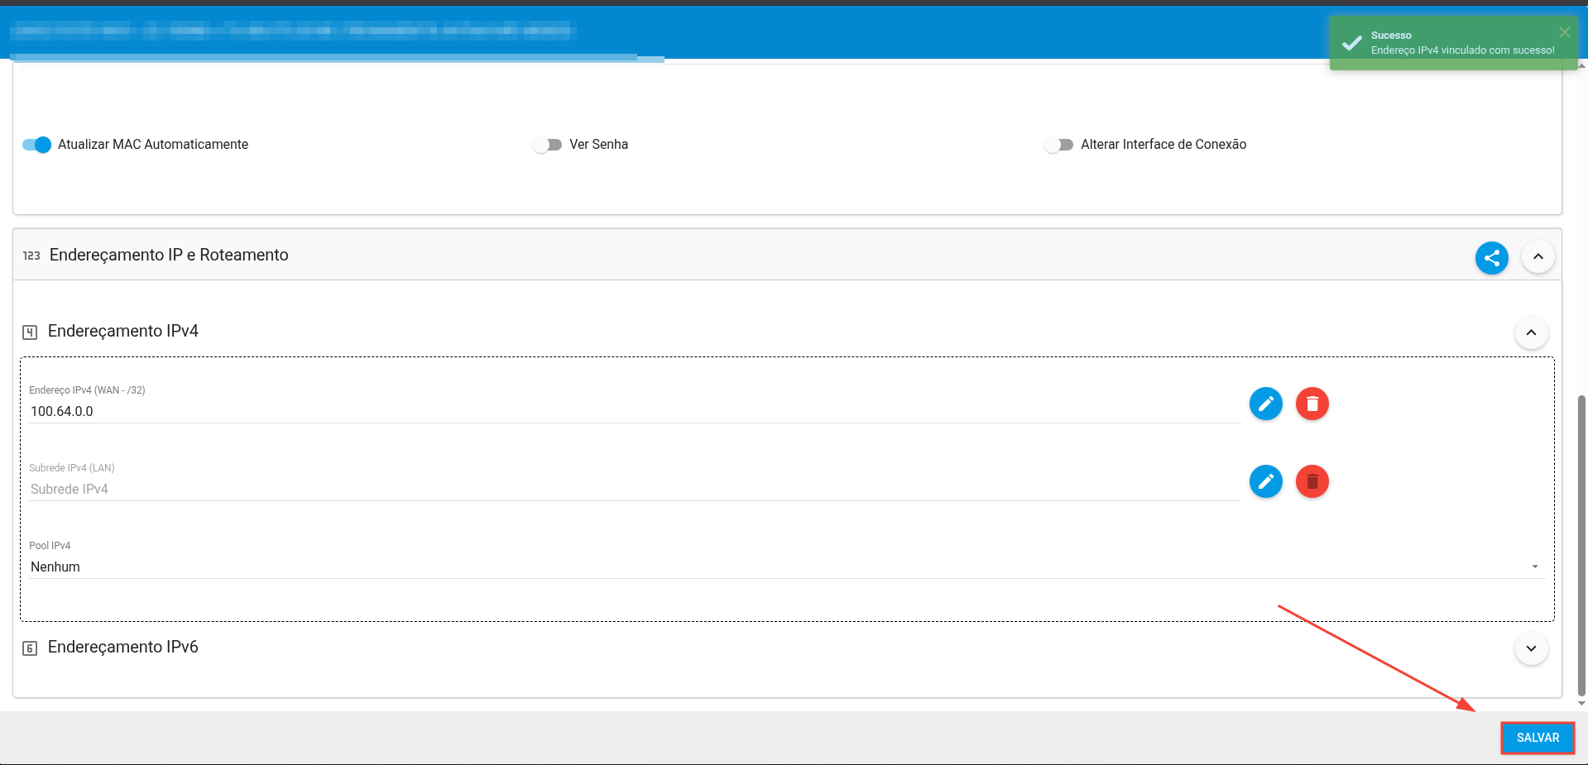Click the checkmark icon in the success toast

pyautogui.click(x=1352, y=43)
